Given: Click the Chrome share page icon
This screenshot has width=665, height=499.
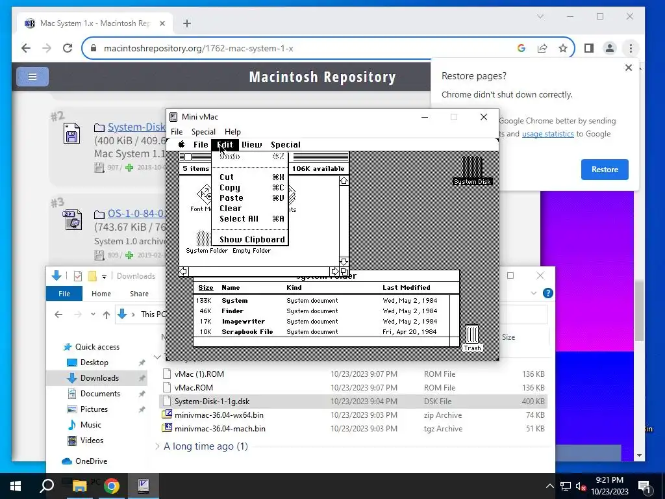Looking at the screenshot, I should coord(542,48).
